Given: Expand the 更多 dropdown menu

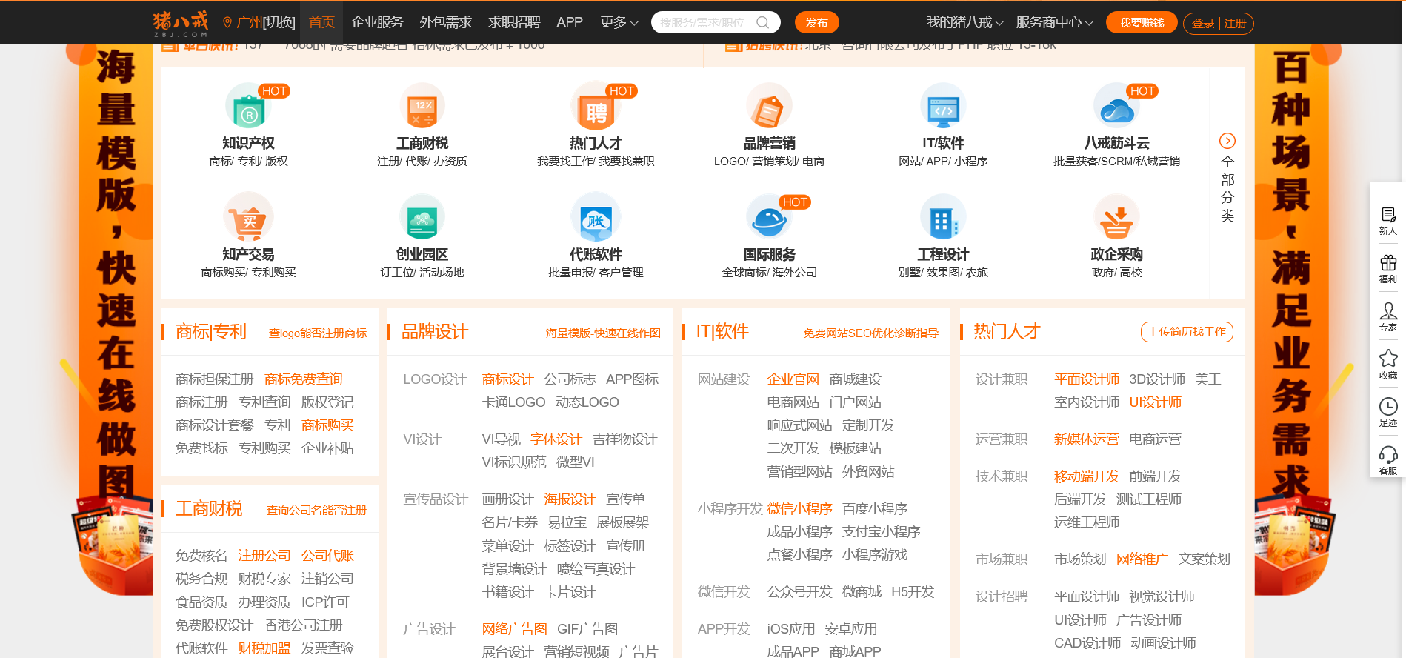Looking at the screenshot, I should (619, 22).
